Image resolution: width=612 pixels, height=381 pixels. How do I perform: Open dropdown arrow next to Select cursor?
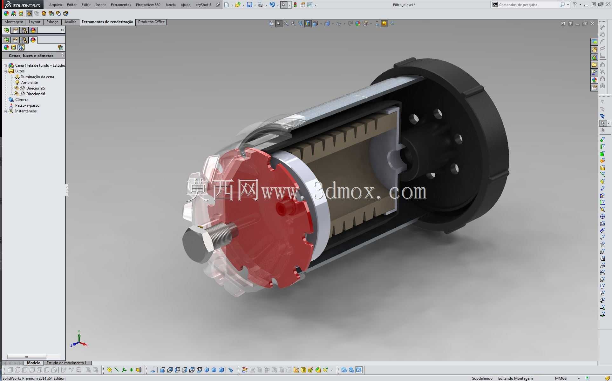tap(289, 5)
